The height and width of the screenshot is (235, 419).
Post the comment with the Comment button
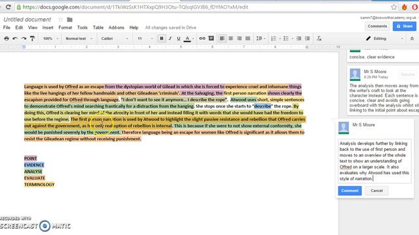[350, 191]
